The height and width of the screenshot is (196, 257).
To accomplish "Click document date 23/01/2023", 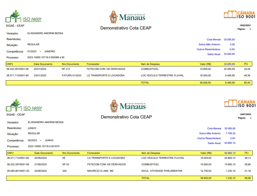I will coord(40,76).
